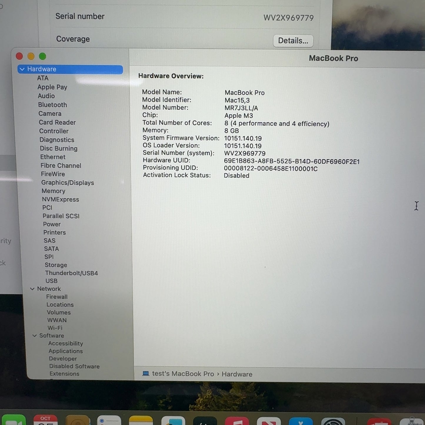425x425 pixels.
Task: Collapse the Software section chevron
Action: tap(34, 336)
